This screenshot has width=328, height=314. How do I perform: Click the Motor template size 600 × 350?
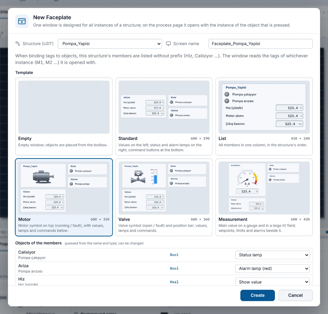[100, 219]
